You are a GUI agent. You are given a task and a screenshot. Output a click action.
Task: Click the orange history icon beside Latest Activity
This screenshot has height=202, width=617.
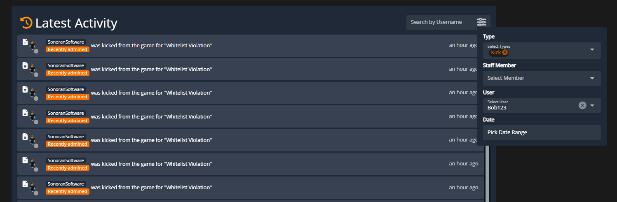[x=26, y=23]
